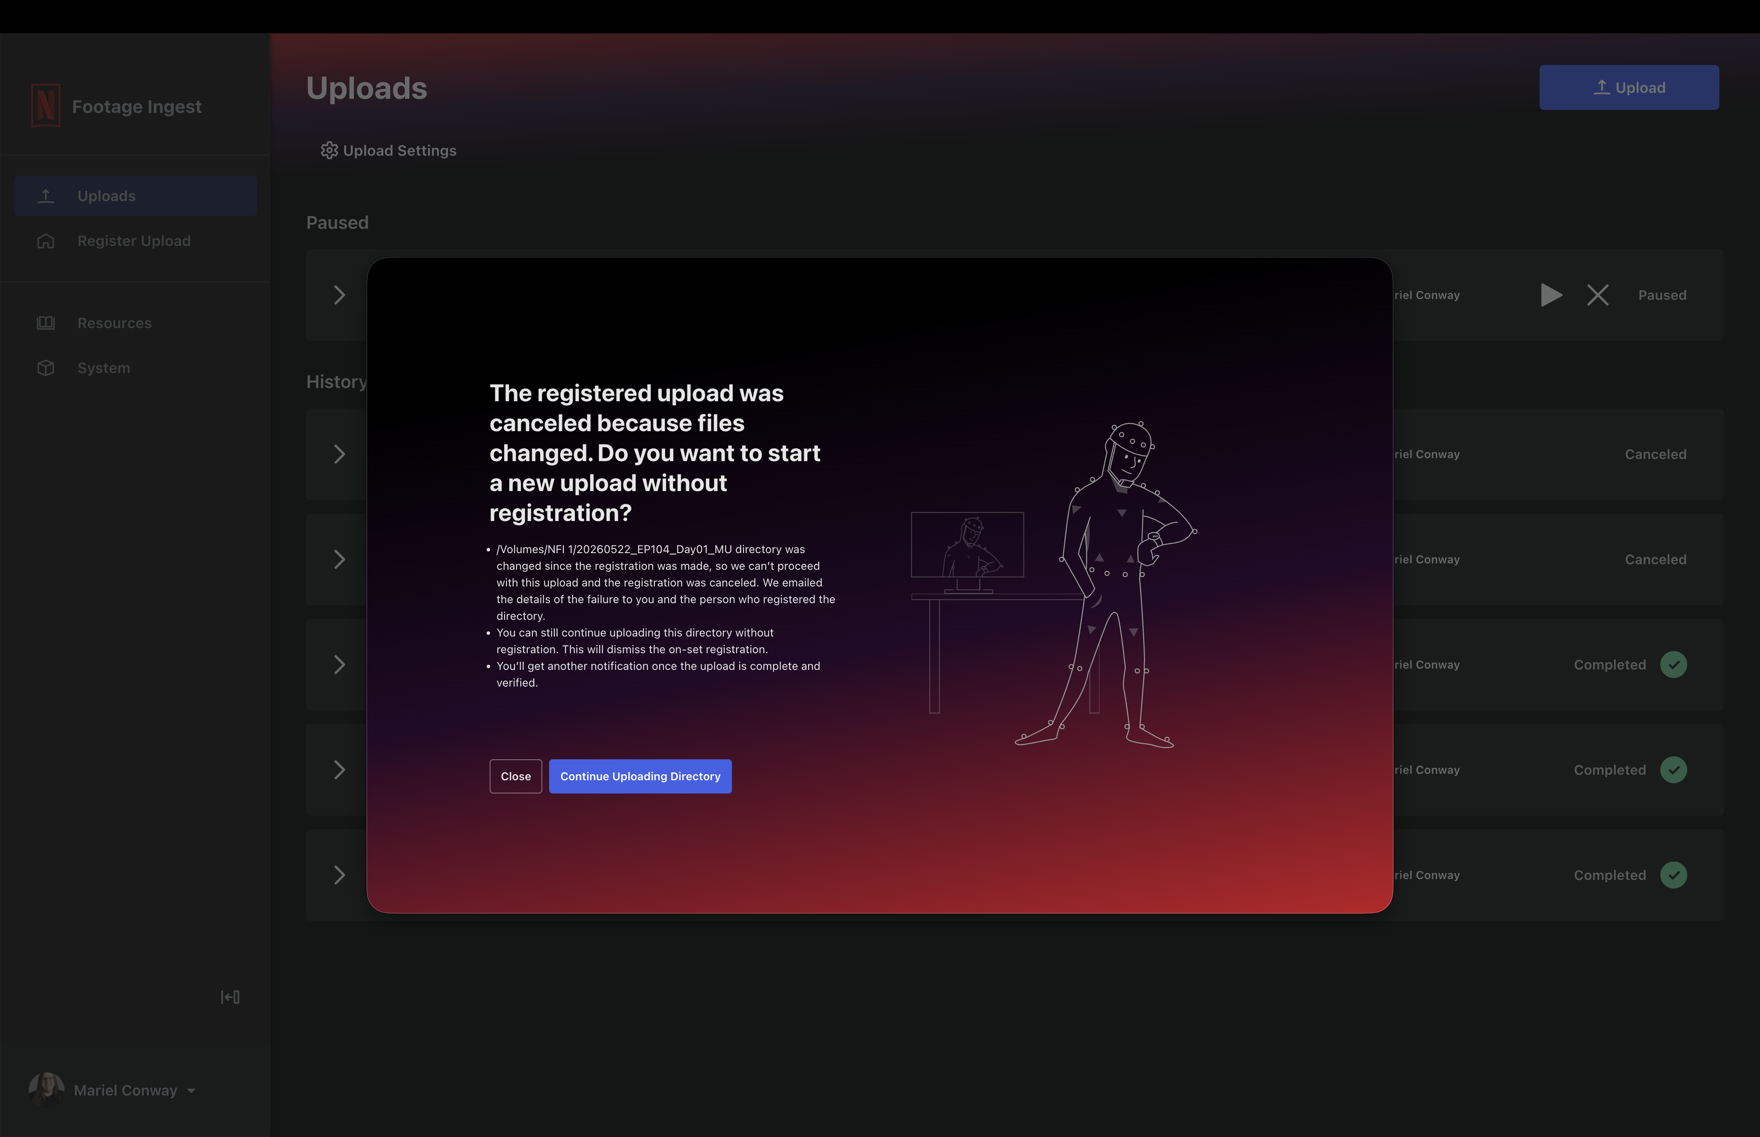Click Mariel Conway's avatar picture
1760x1137 pixels.
click(46, 1090)
